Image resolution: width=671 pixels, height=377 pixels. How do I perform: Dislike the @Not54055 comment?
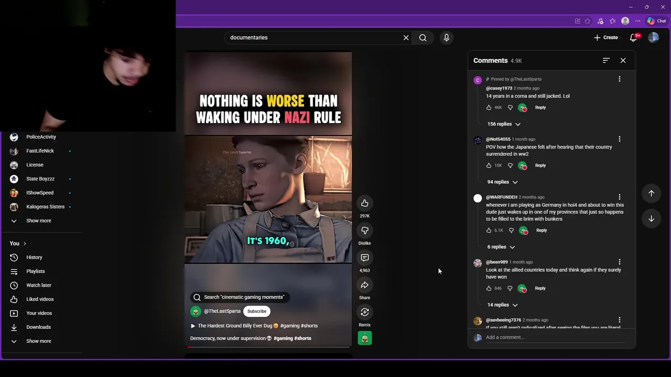point(510,165)
